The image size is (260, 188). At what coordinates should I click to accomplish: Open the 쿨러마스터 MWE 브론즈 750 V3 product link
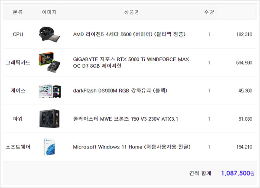point(126,119)
